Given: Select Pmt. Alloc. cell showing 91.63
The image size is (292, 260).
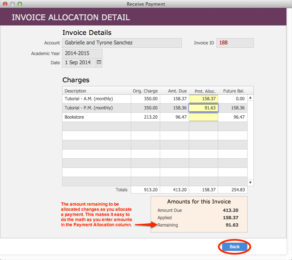Looking at the screenshot, I should 203,108.
